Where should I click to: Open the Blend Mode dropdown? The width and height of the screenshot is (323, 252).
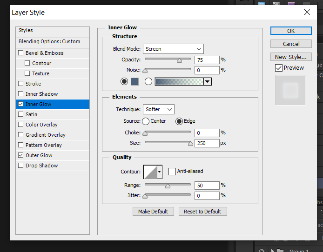coord(173,49)
